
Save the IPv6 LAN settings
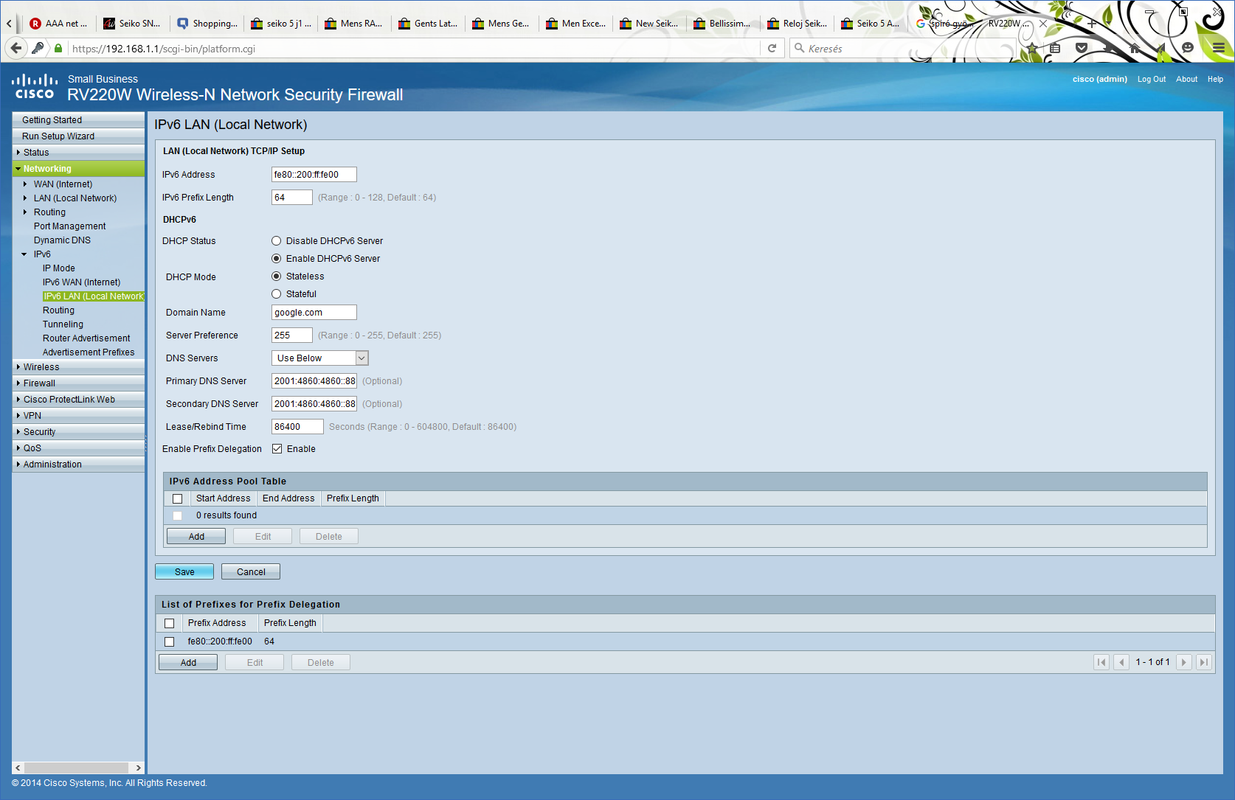click(x=184, y=571)
